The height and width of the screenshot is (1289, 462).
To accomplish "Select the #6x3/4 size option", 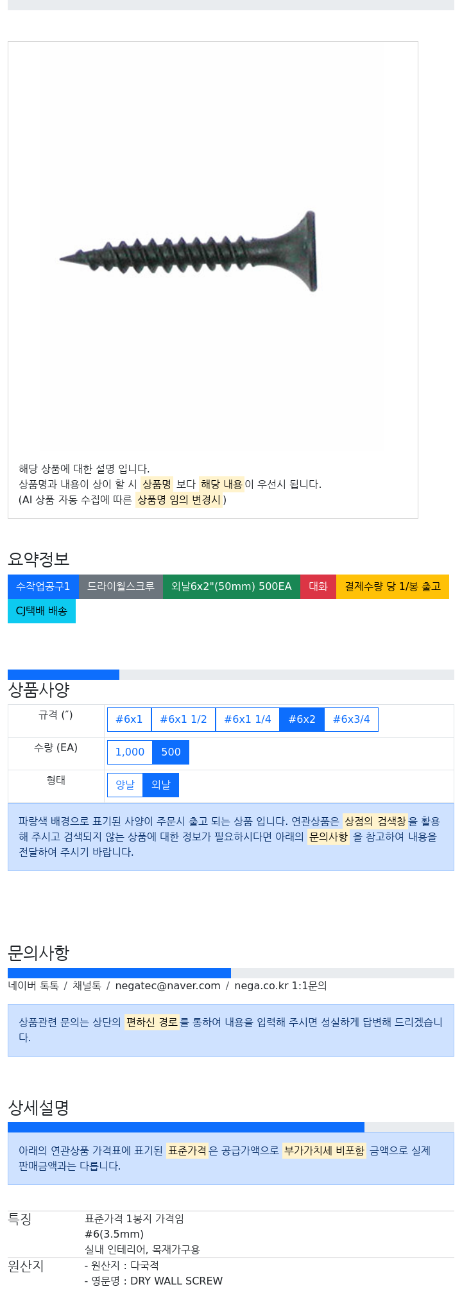I will (352, 720).
